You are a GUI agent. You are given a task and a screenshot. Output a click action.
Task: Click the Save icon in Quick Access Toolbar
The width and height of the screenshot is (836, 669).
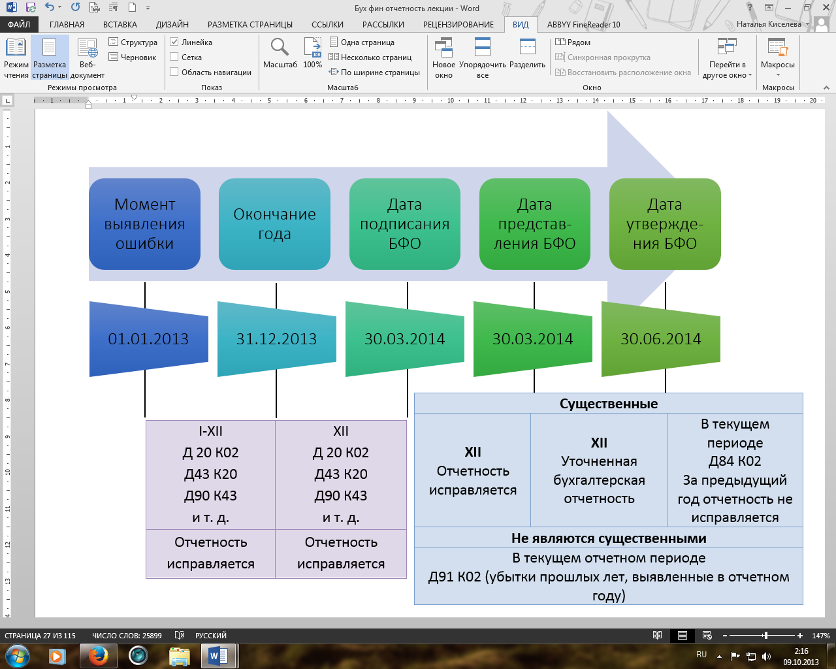pos(30,8)
